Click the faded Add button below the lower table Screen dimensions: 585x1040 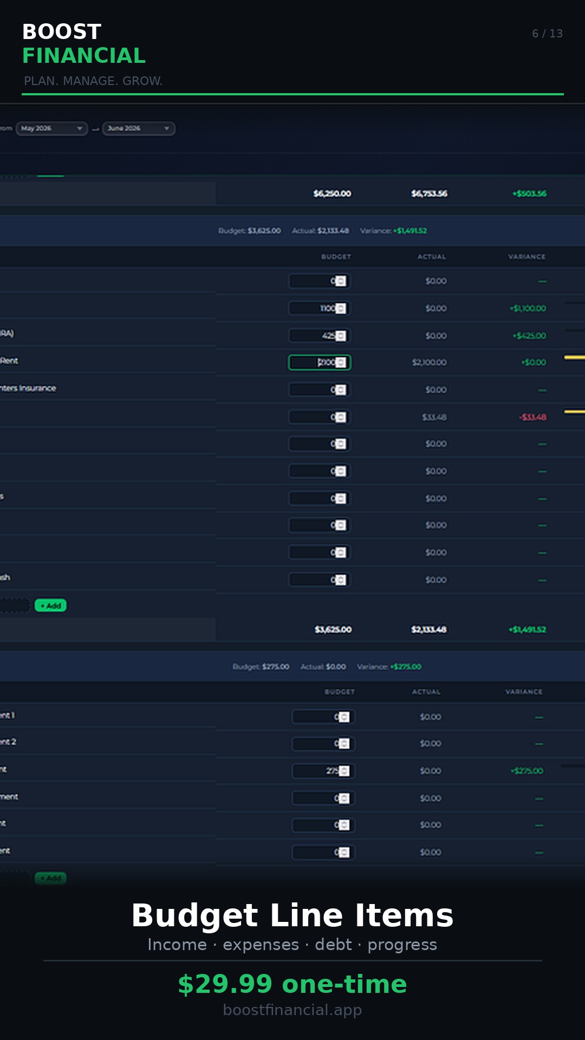[x=50, y=878]
